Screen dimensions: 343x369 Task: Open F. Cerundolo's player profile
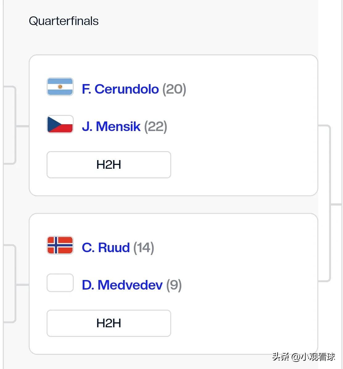tap(120, 89)
